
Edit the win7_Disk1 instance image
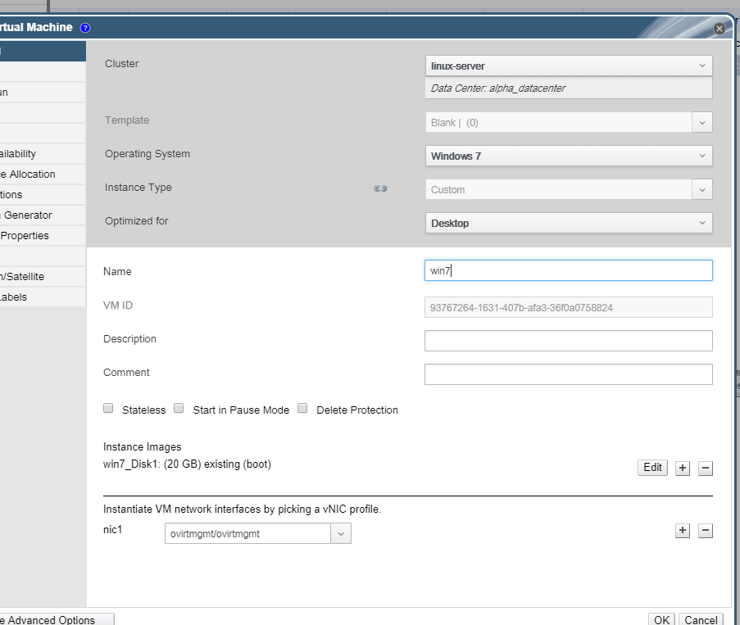(x=652, y=468)
